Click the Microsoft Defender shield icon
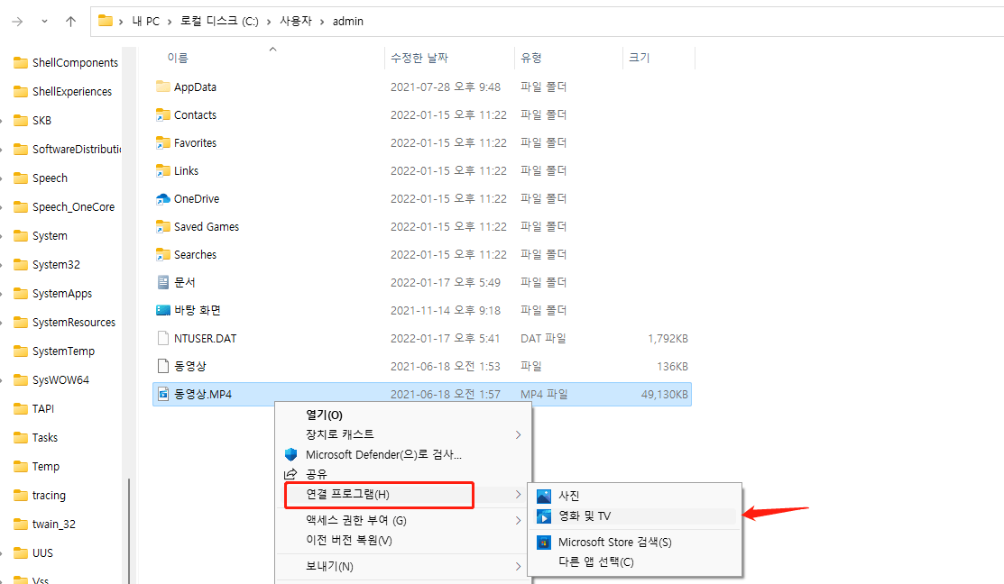Image resolution: width=1004 pixels, height=584 pixels. coord(290,454)
